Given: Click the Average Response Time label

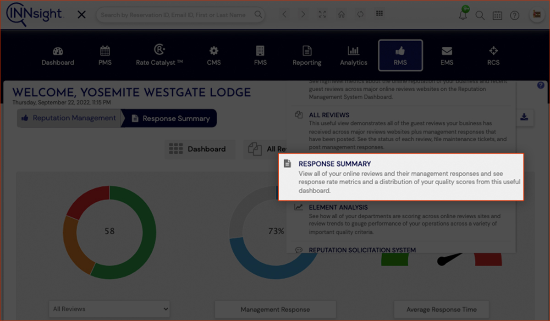Looking at the screenshot, I should 441,310.
